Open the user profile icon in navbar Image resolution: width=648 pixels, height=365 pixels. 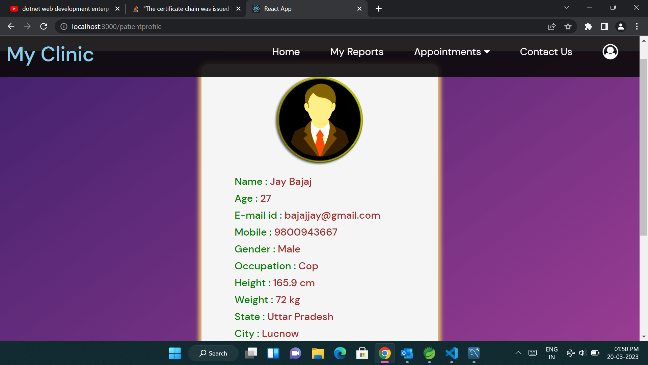[610, 52]
